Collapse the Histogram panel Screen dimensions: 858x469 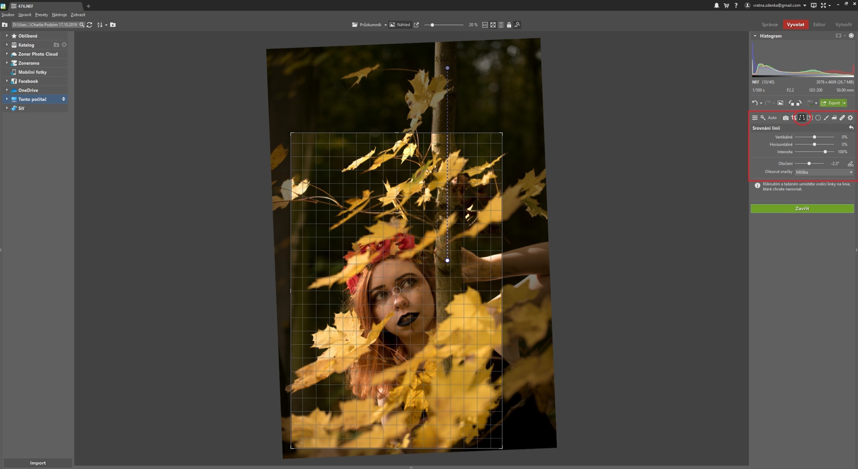[755, 36]
